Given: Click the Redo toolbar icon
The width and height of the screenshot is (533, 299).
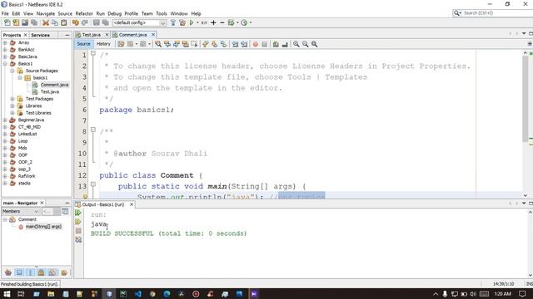Looking at the screenshot, I should (x=85, y=22).
